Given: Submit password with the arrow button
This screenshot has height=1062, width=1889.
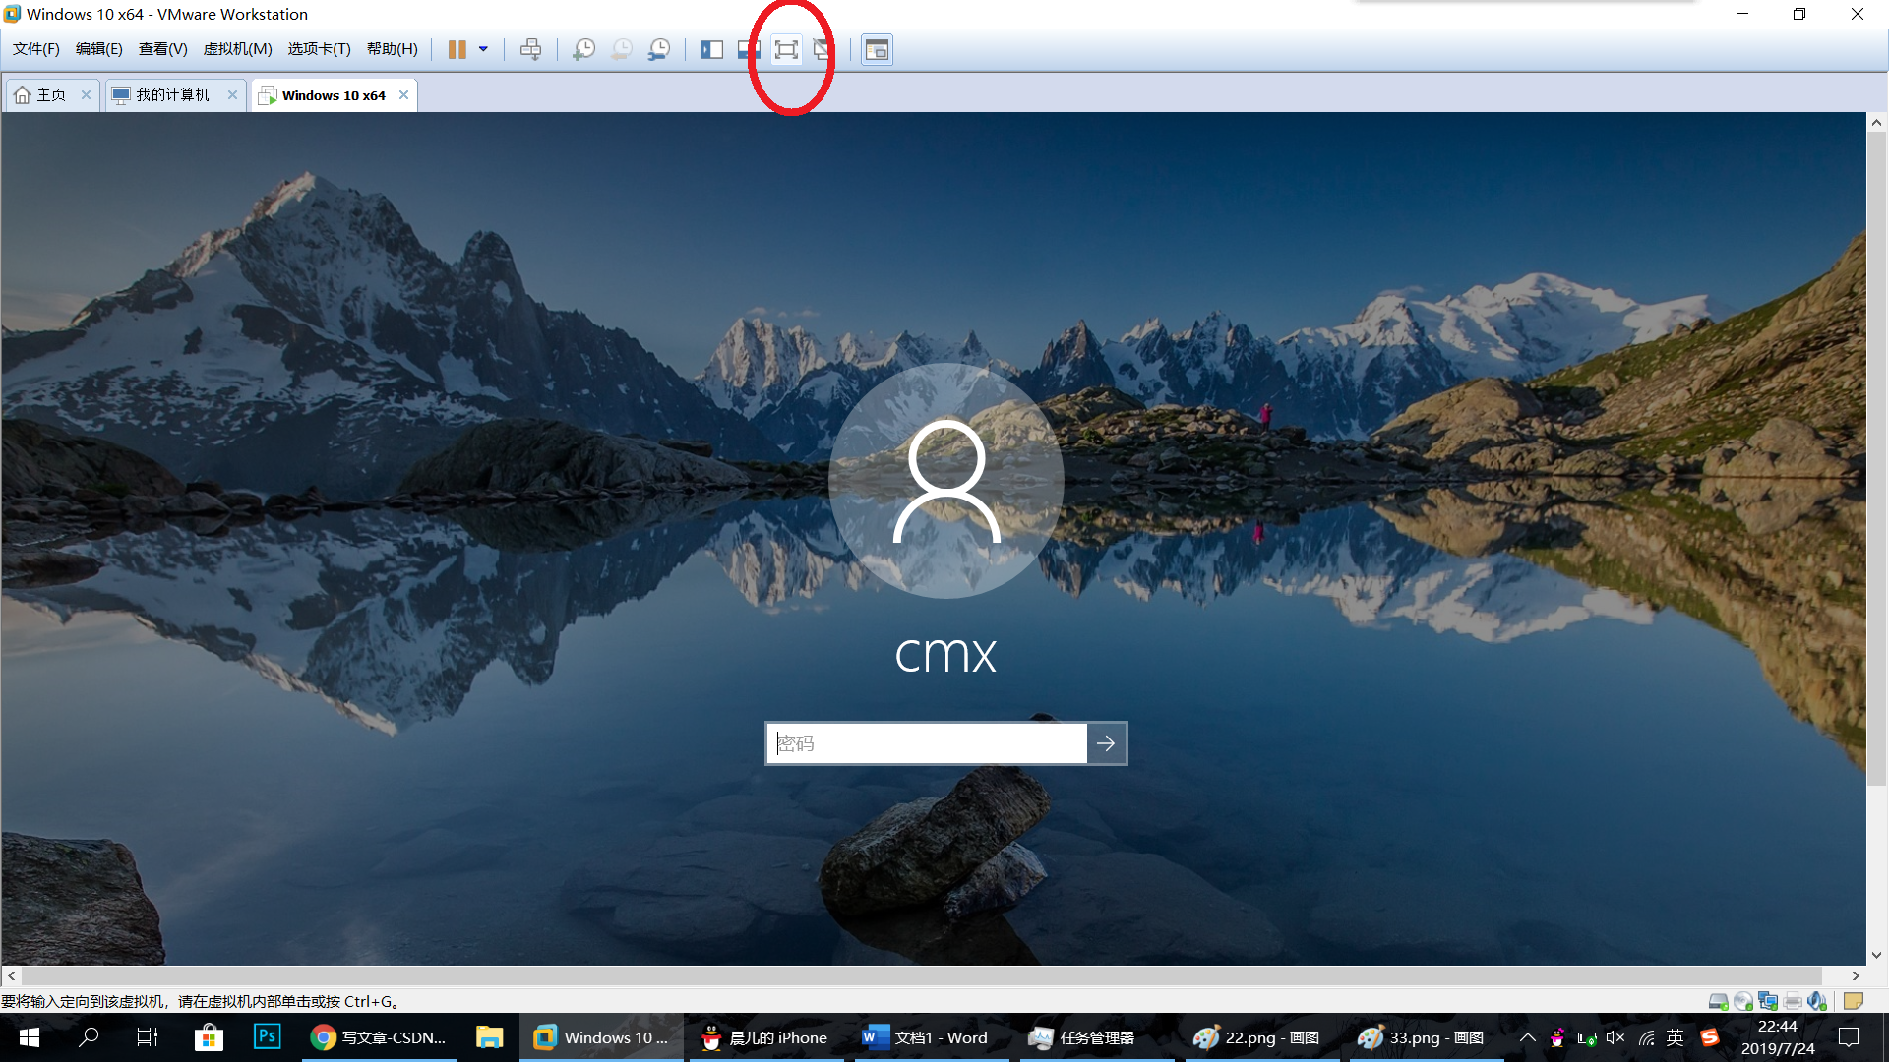Looking at the screenshot, I should (x=1107, y=743).
